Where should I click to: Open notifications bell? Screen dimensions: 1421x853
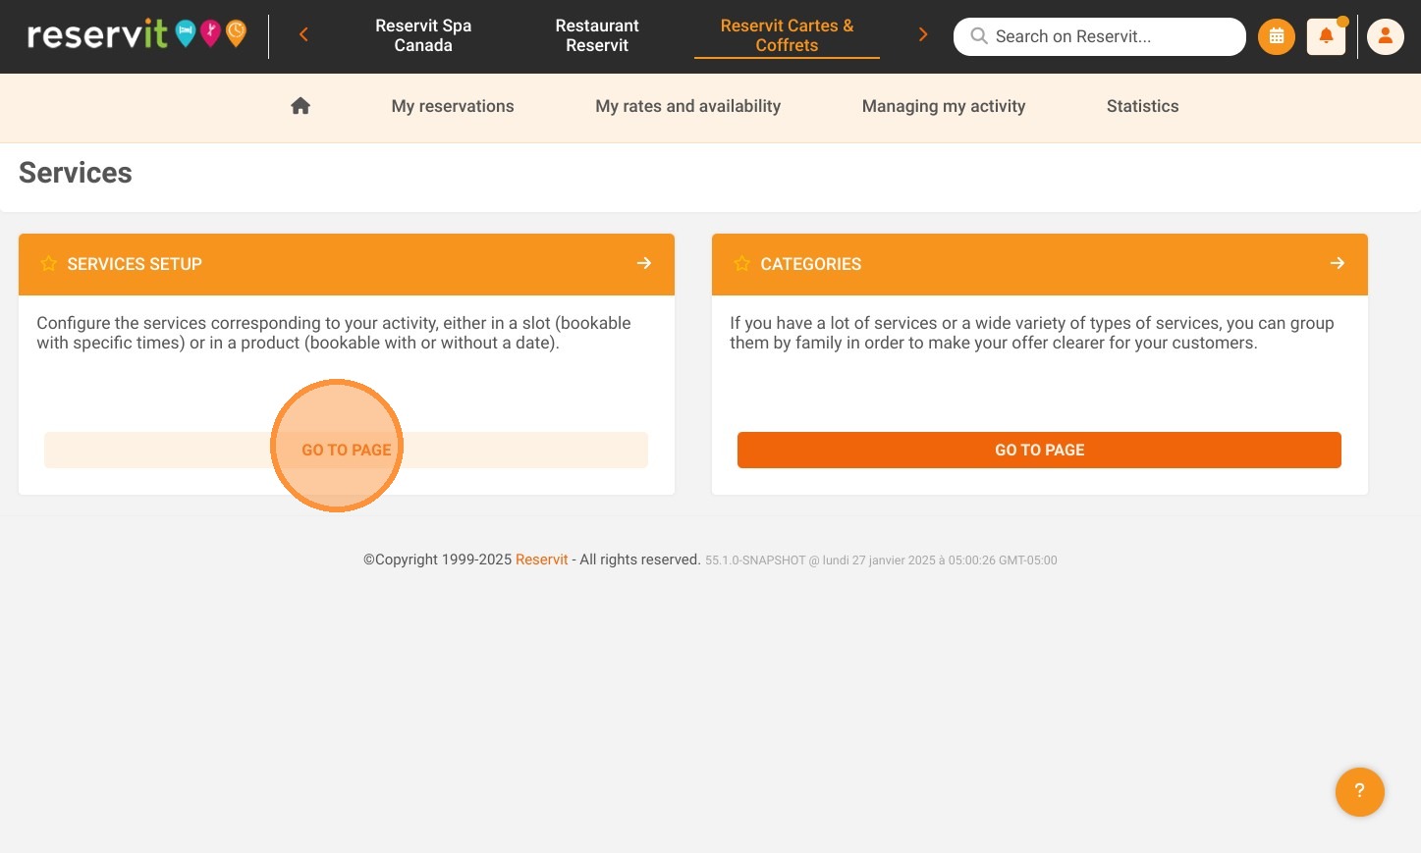pos(1326,36)
